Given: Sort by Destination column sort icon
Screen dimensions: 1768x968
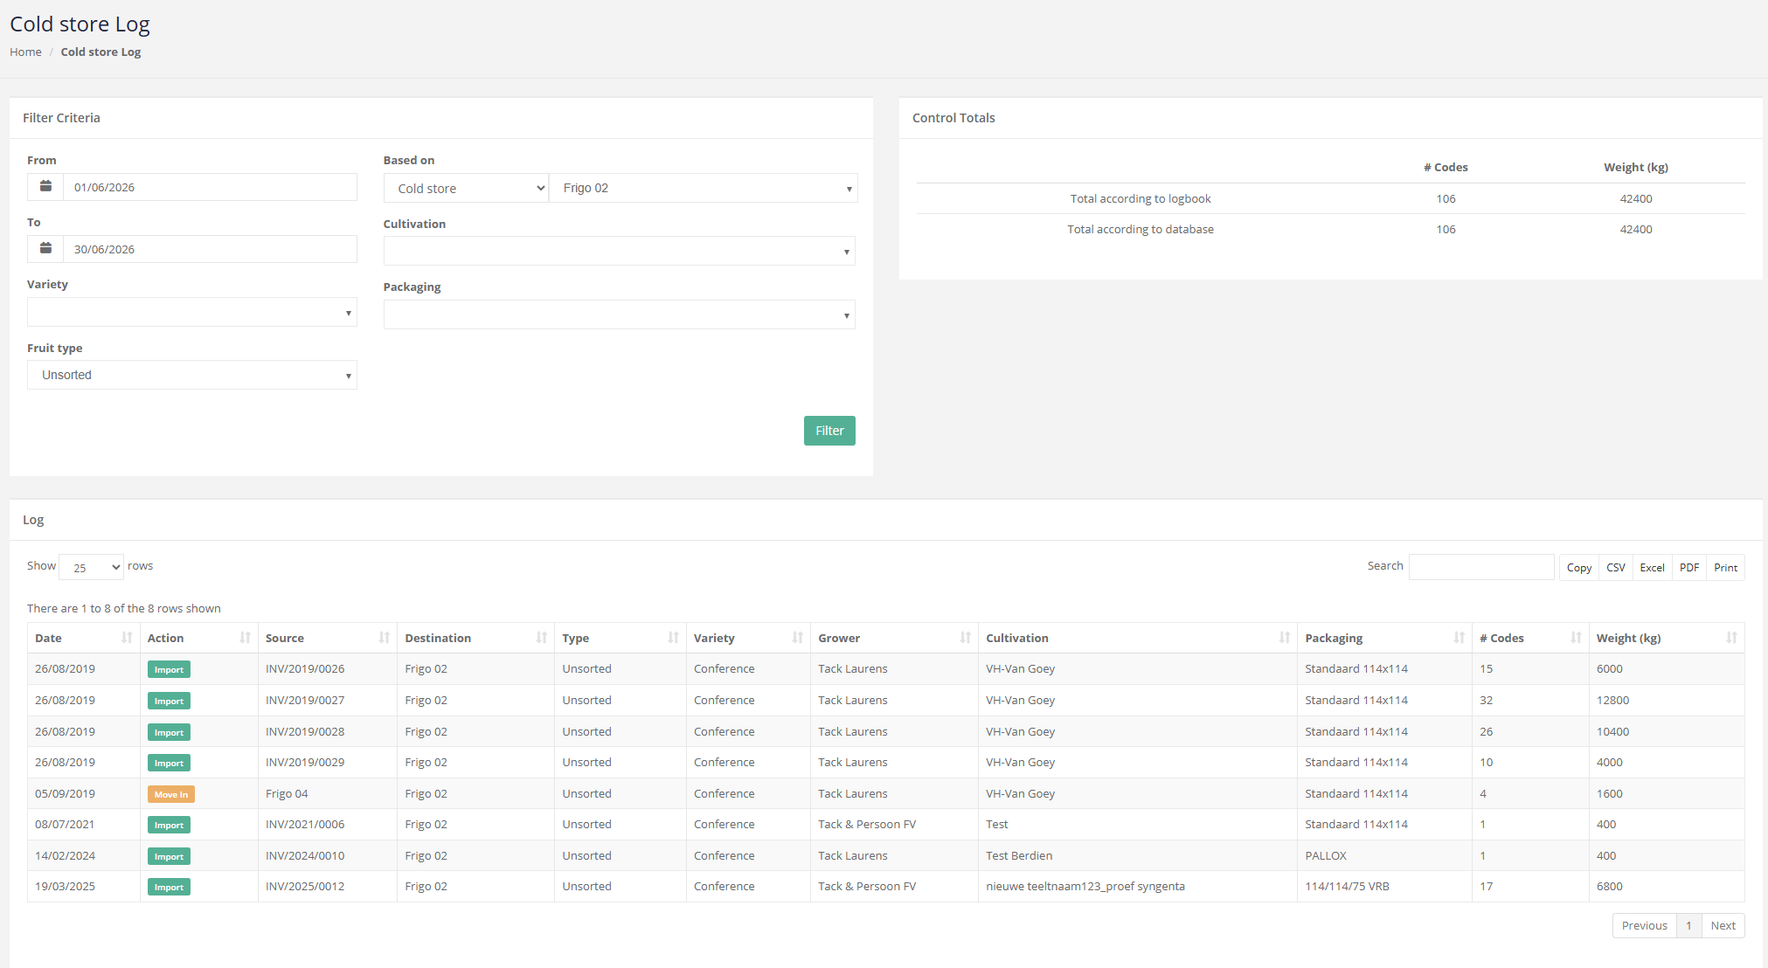Looking at the screenshot, I should tap(541, 638).
